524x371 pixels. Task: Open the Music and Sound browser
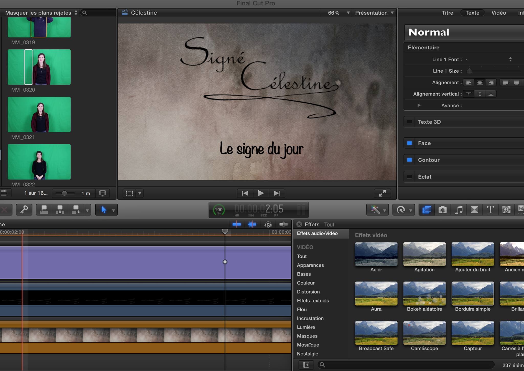point(458,210)
